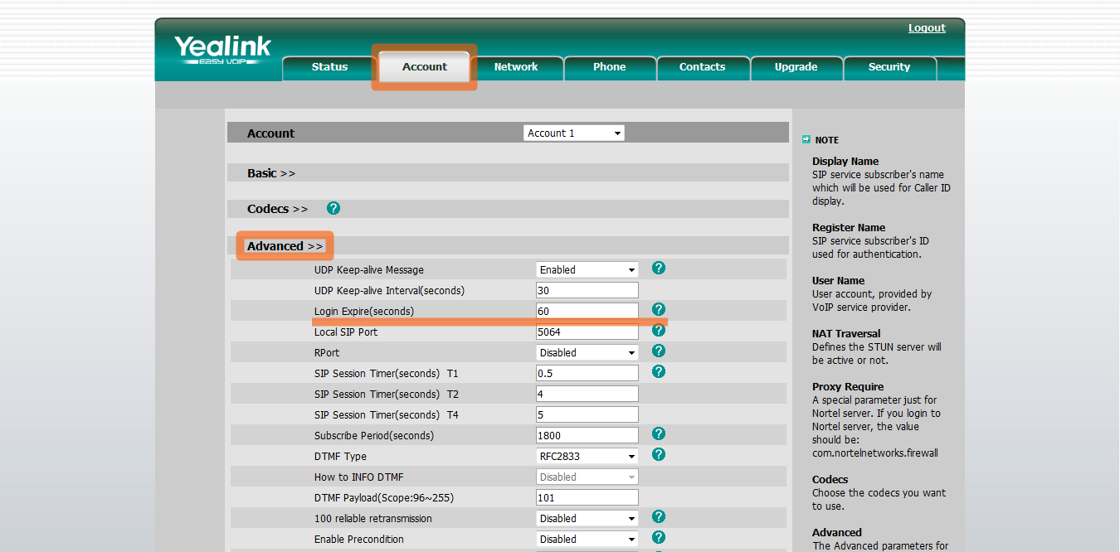
Task: Open DTMF Type RFC2833 dropdown
Action: [587, 457]
